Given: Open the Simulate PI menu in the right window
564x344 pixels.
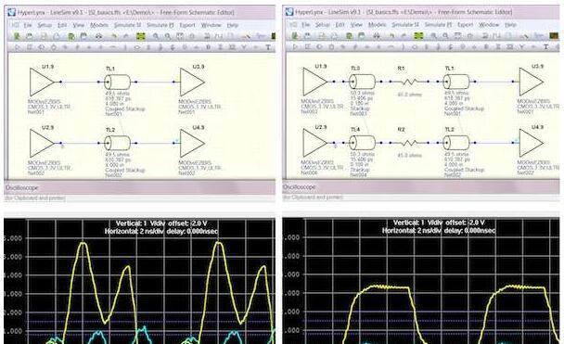Looking at the screenshot, I should (x=438, y=25).
